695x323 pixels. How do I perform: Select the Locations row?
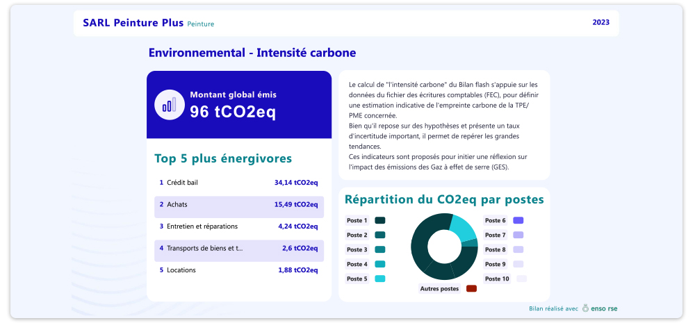coord(239,270)
